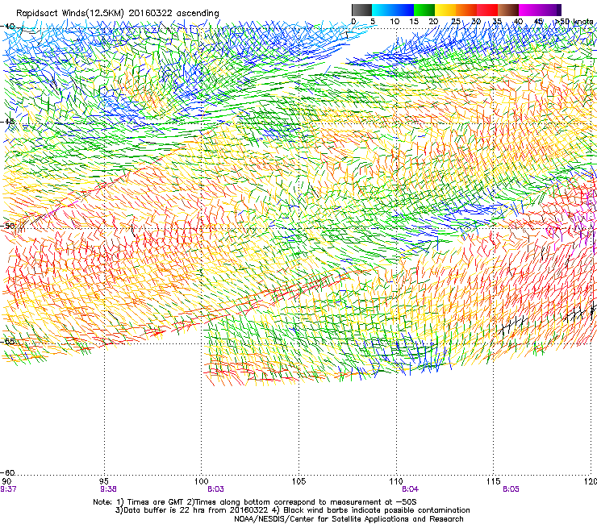Click the 8:05 pass time label

coord(511,489)
